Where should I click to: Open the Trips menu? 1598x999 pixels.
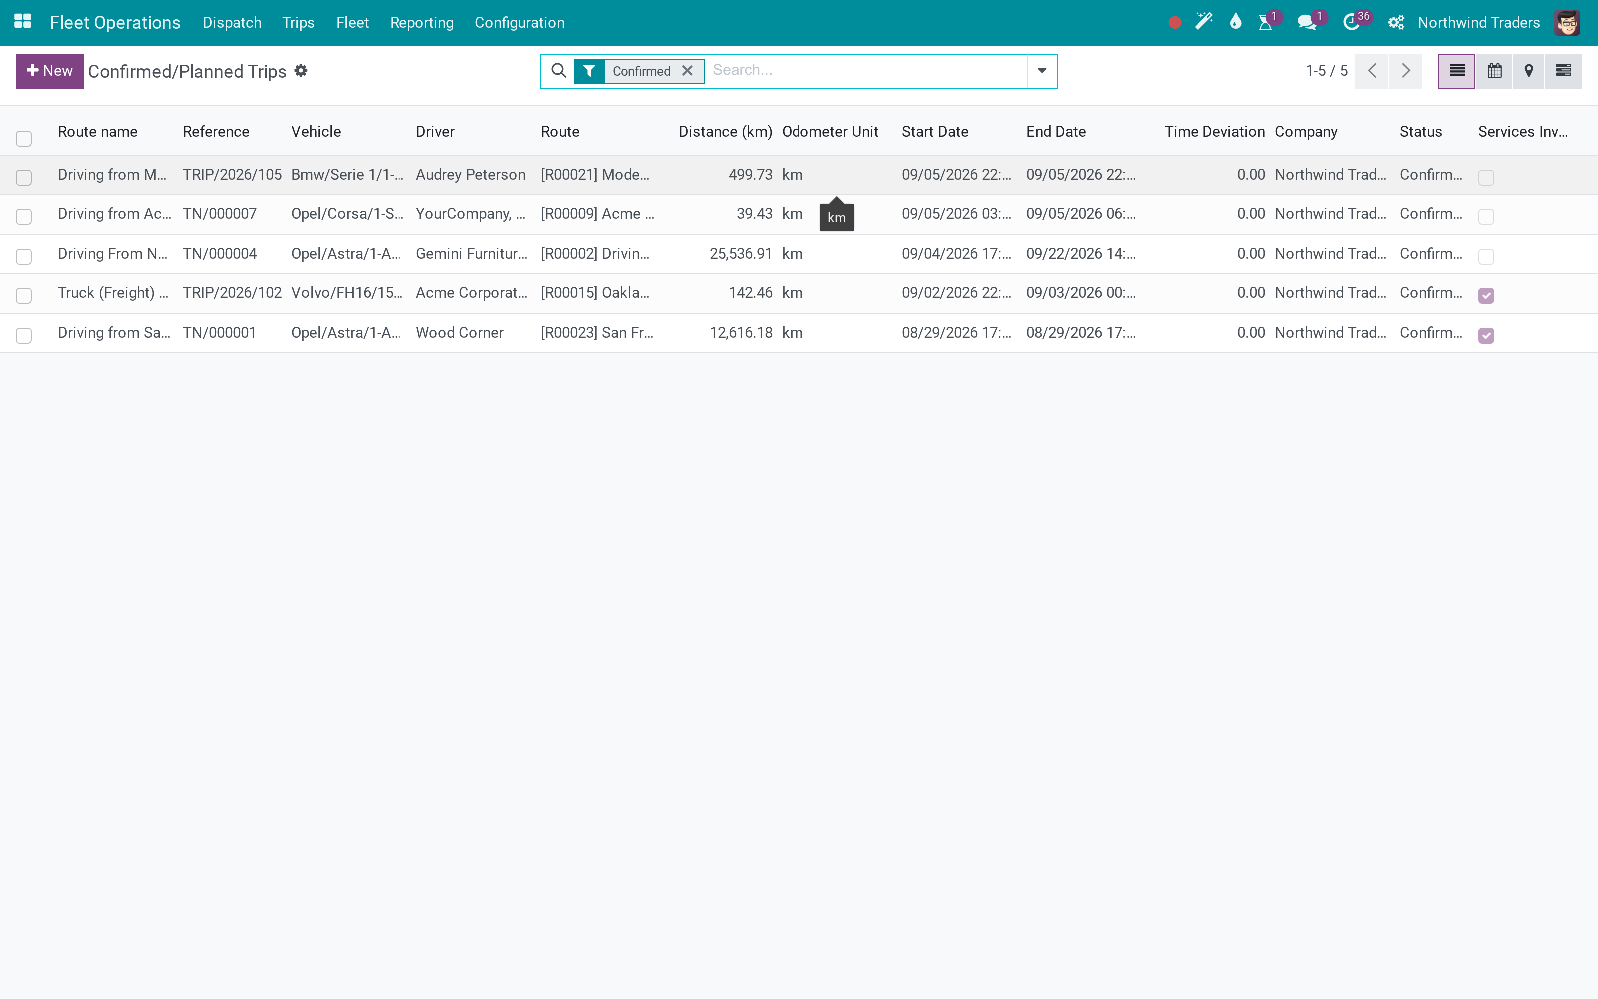pos(299,23)
